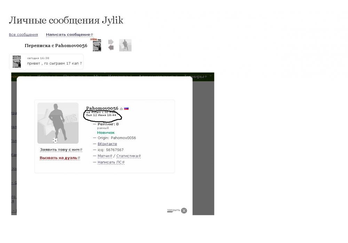The image size is (348, 243).
Task: Click the house icon next to Pahomov0056
Action: pyautogui.click(x=121, y=109)
